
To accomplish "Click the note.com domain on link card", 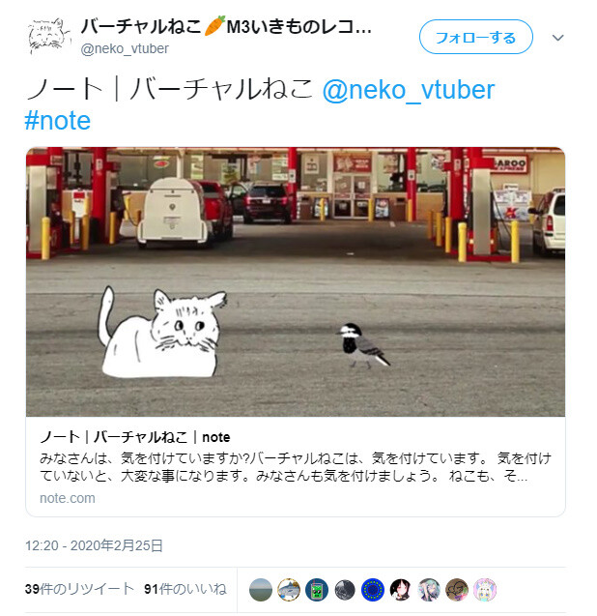I will coord(68,498).
